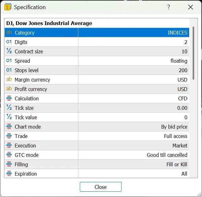The width and height of the screenshot is (202, 197).
Task: Click the ½ icon beside Tick size
Action: pyautogui.click(x=9, y=107)
